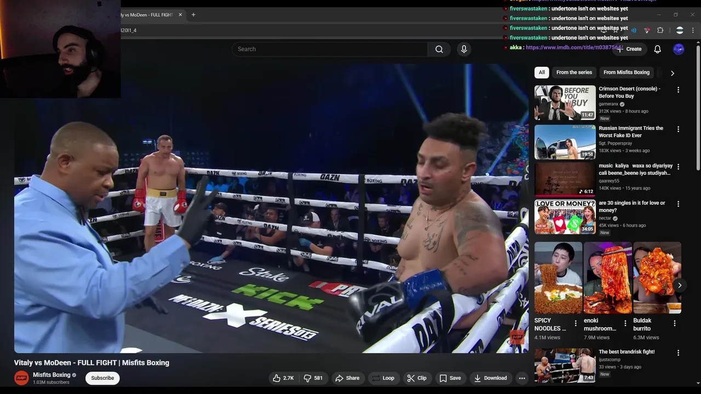This screenshot has width=701, height=394.
Task: Click the 1.03M subscribers text
Action: 51,383
